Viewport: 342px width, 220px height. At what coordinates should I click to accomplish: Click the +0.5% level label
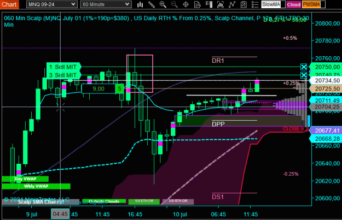click(290, 38)
